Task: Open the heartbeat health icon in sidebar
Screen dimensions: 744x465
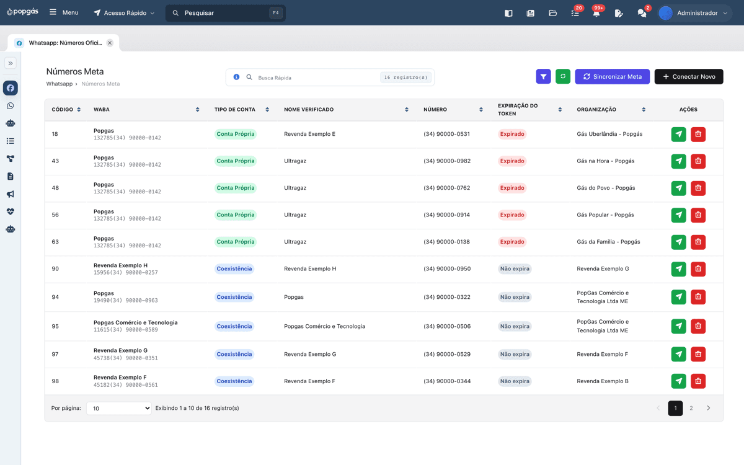Action: tap(11, 211)
